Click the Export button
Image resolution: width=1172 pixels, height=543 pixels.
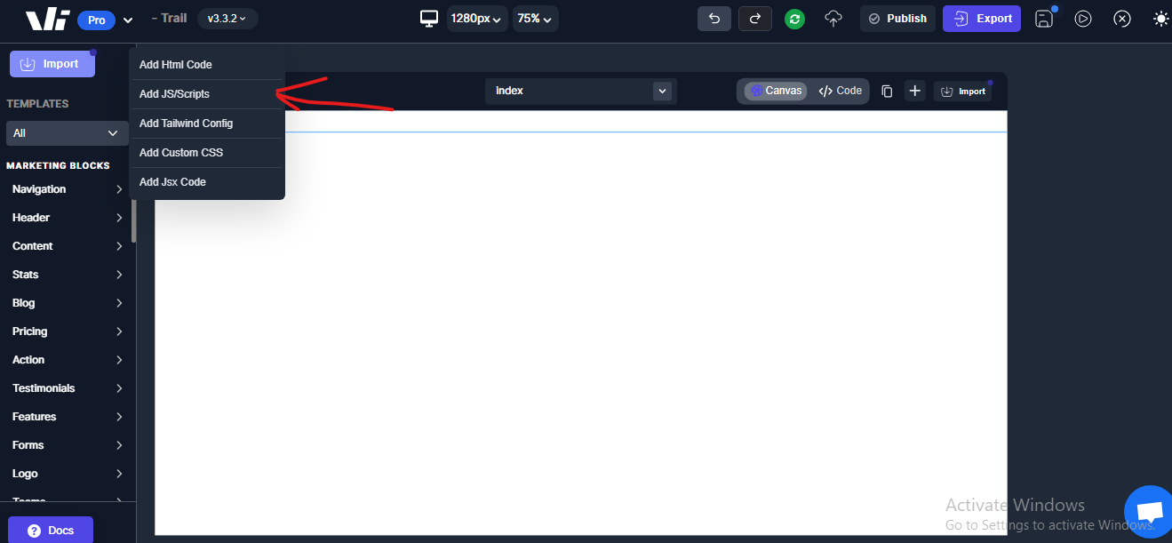(x=982, y=19)
